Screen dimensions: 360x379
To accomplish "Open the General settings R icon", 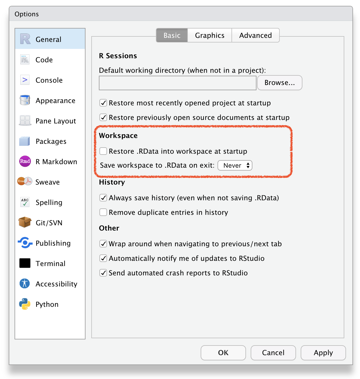I will point(25,39).
